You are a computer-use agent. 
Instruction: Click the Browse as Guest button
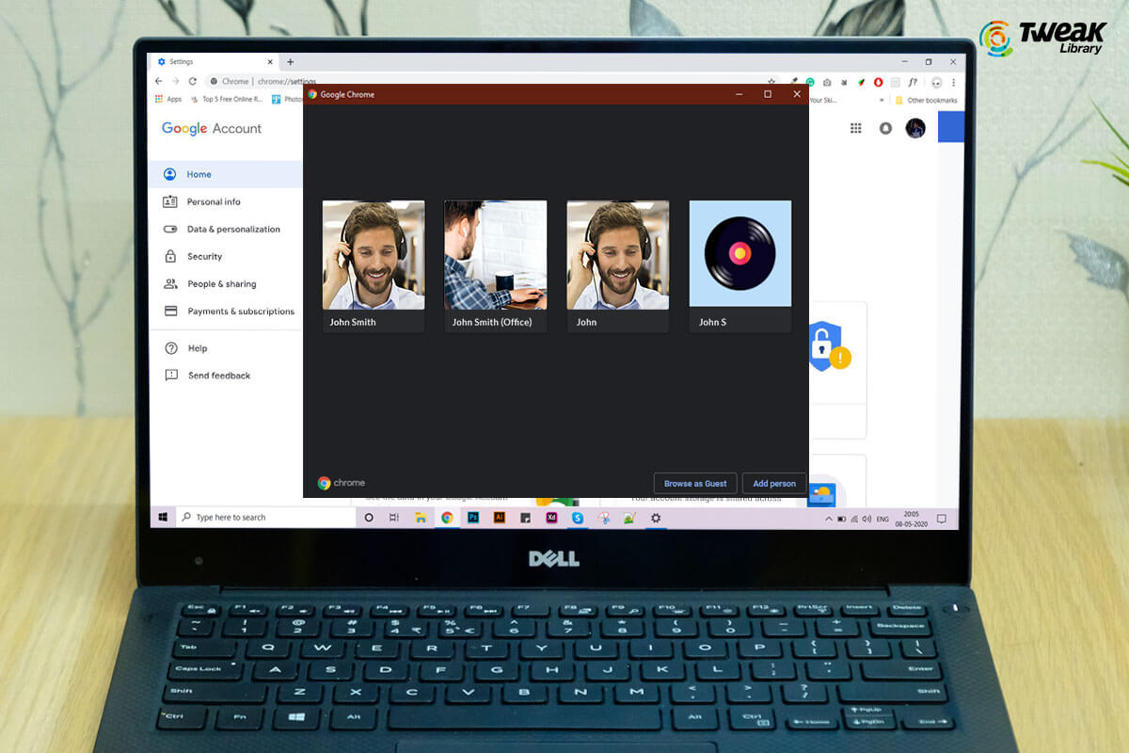pyautogui.click(x=695, y=483)
